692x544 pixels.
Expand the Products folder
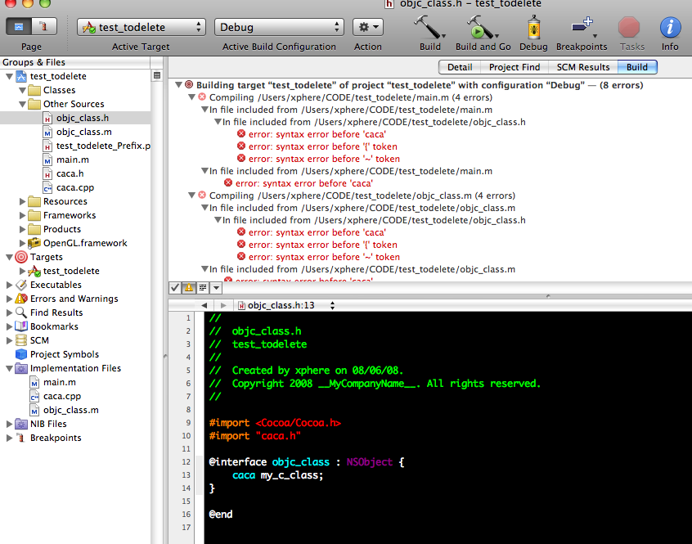pyautogui.click(x=22, y=229)
